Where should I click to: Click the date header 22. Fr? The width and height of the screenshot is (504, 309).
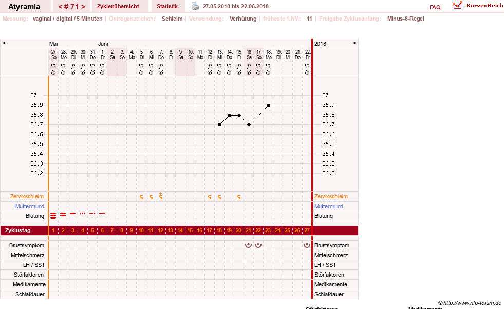click(x=308, y=54)
